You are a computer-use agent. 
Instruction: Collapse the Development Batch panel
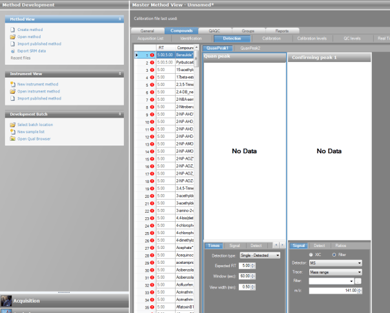120,114
